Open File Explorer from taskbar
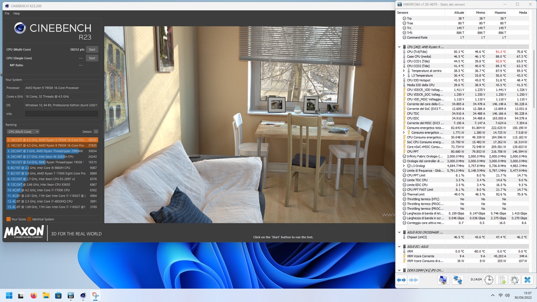Screen dimensions: 537x302 pyautogui.click(x=46, y=295)
